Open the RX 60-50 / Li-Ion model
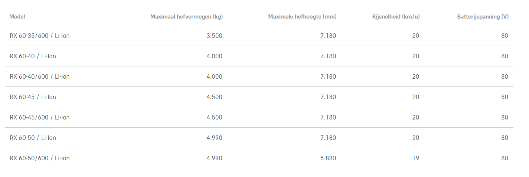Image resolution: width=529 pixels, height=177 pixels. (33, 138)
